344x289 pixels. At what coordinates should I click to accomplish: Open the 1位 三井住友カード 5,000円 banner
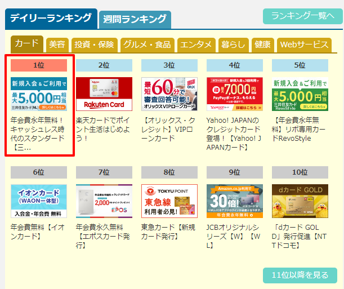pyautogui.click(x=39, y=94)
